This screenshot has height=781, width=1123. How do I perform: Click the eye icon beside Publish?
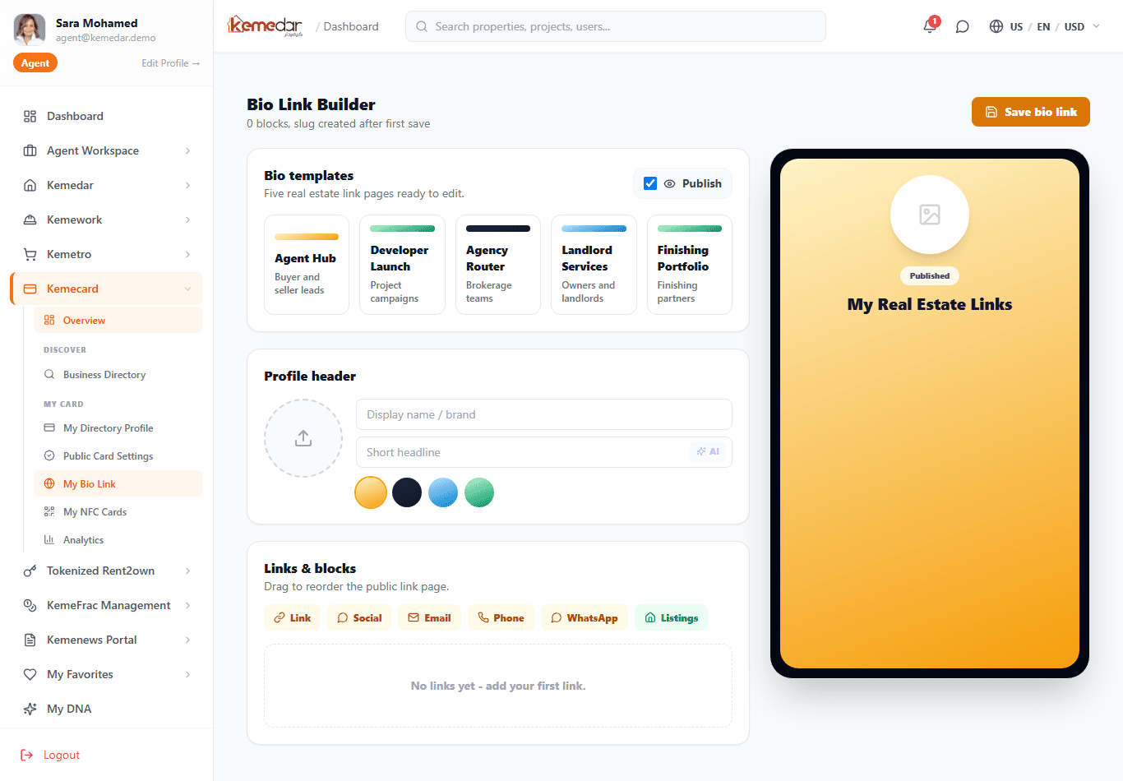[670, 183]
